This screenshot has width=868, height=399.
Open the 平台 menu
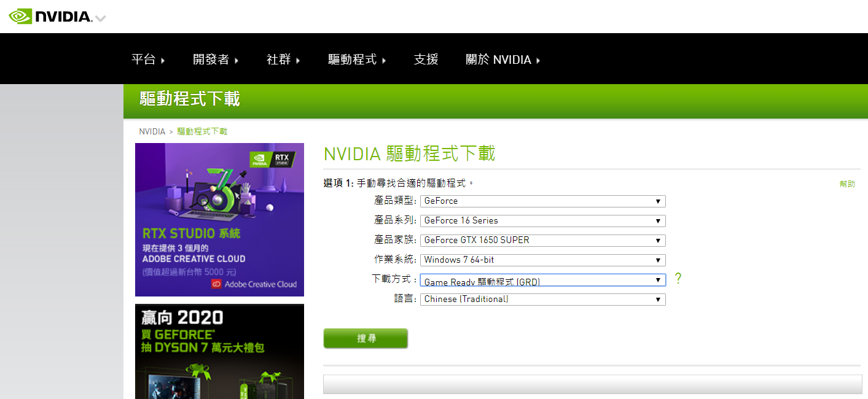tap(148, 60)
